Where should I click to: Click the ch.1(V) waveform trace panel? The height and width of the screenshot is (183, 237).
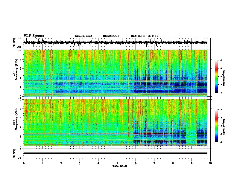pyautogui.click(x=117, y=42)
